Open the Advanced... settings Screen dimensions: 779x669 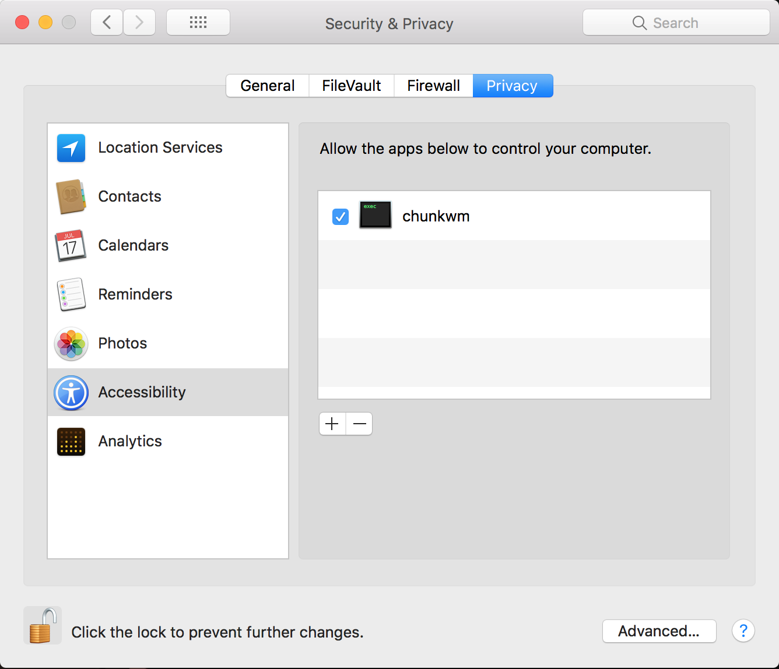tap(659, 631)
